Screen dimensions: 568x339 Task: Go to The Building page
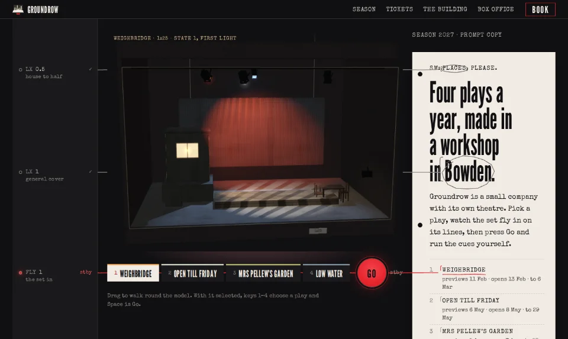click(x=445, y=9)
